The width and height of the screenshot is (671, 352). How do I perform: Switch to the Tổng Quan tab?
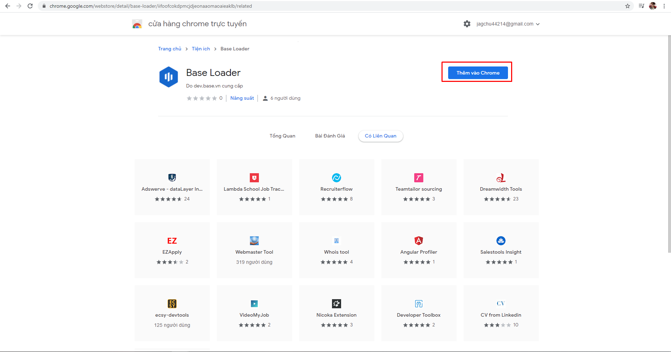click(x=282, y=136)
